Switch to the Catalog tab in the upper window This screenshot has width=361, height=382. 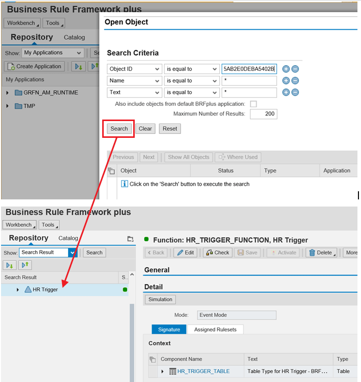coord(74,38)
